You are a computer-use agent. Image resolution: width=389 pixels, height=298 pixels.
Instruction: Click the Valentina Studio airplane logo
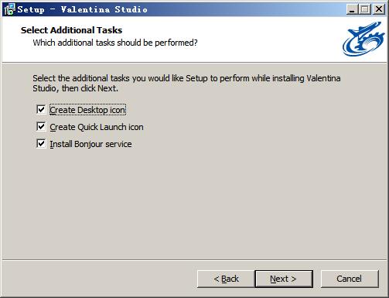(363, 39)
